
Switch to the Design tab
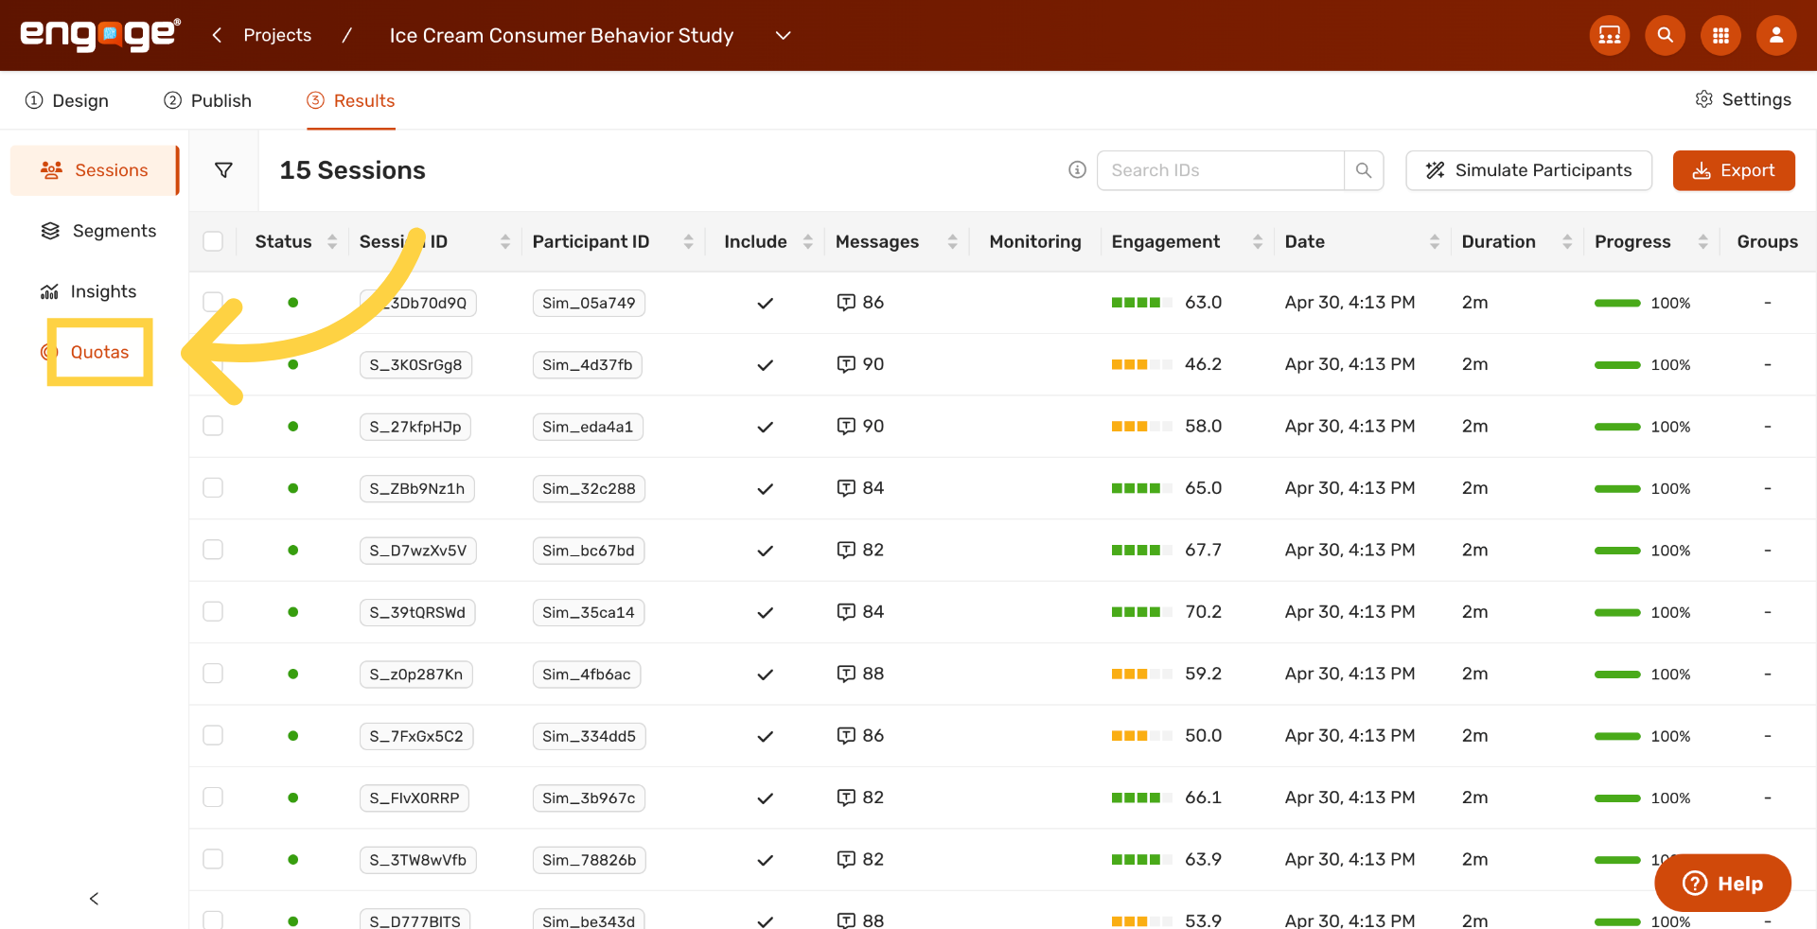click(67, 100)
